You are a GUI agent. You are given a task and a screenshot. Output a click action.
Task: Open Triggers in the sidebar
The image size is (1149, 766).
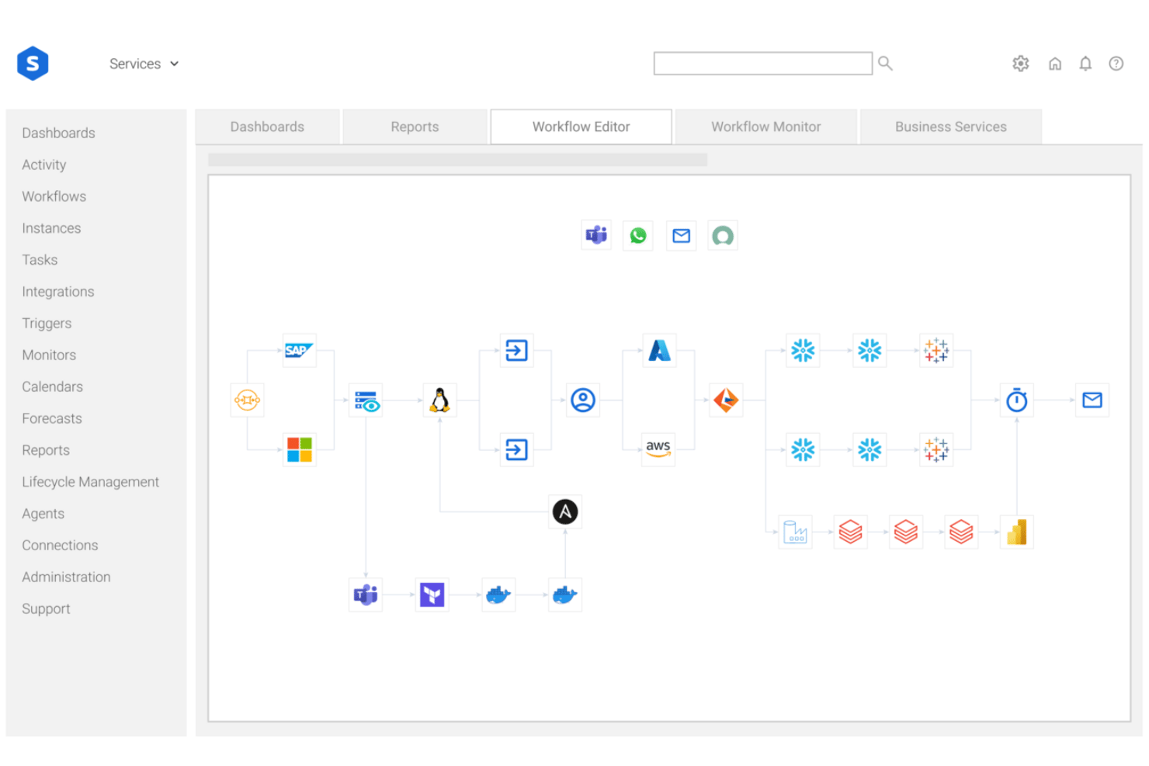pos(47,324)
